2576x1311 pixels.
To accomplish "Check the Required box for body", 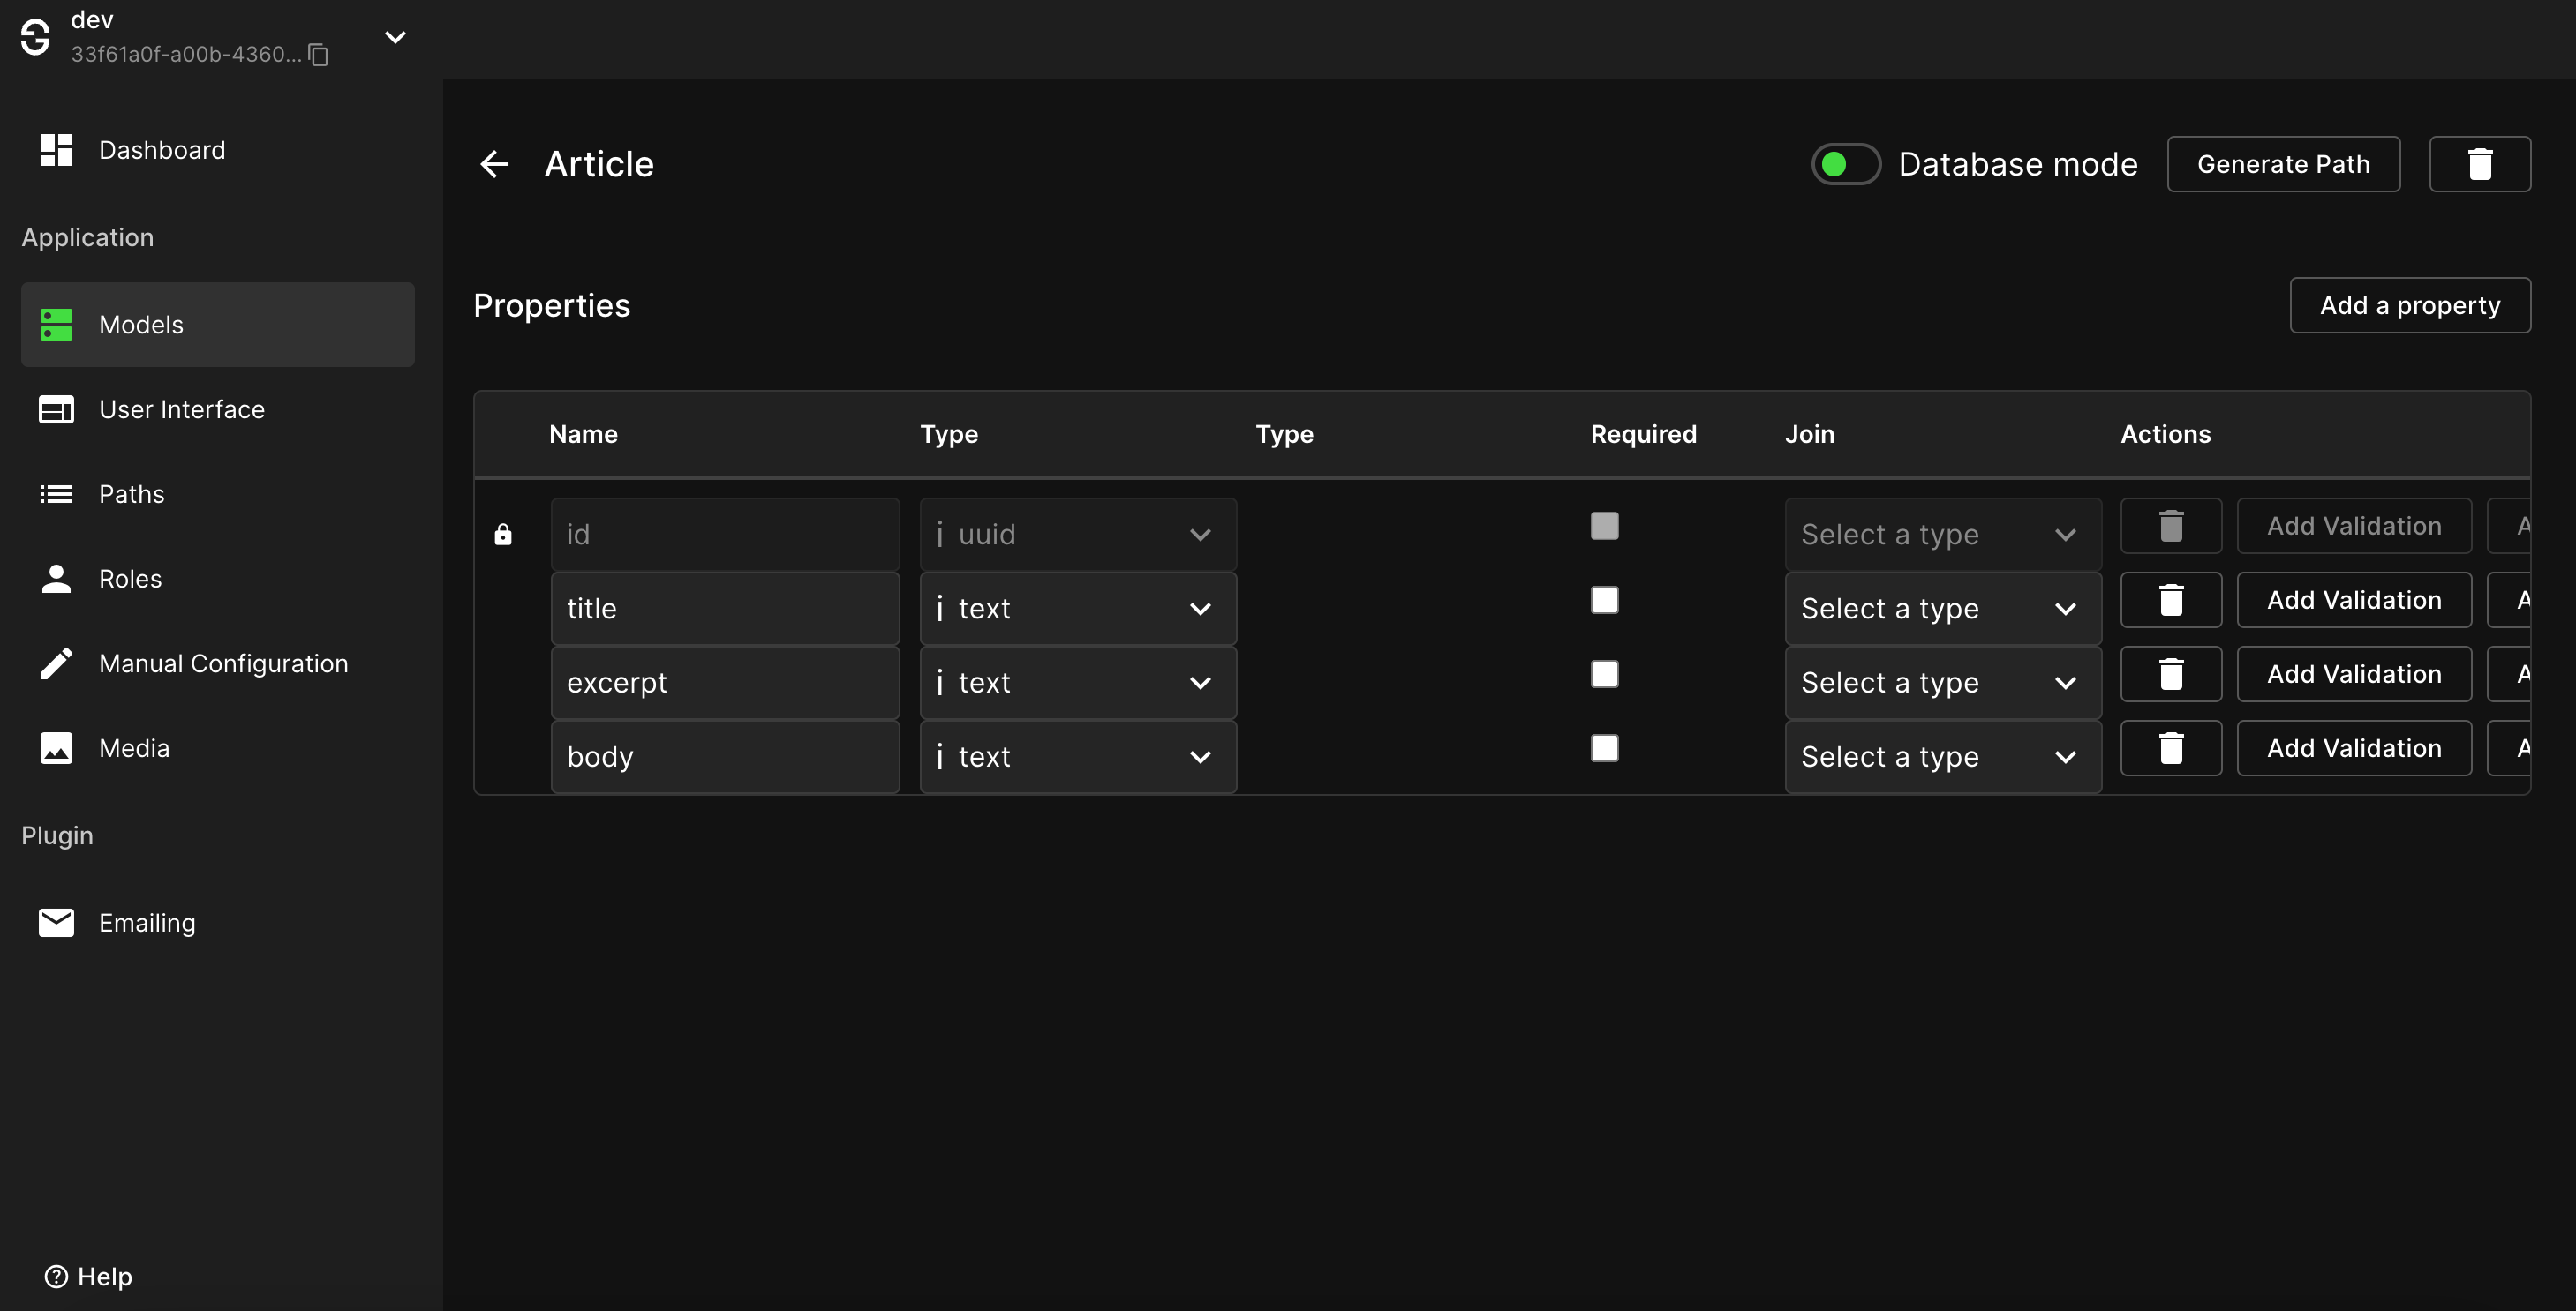I will coord(1605,747).
